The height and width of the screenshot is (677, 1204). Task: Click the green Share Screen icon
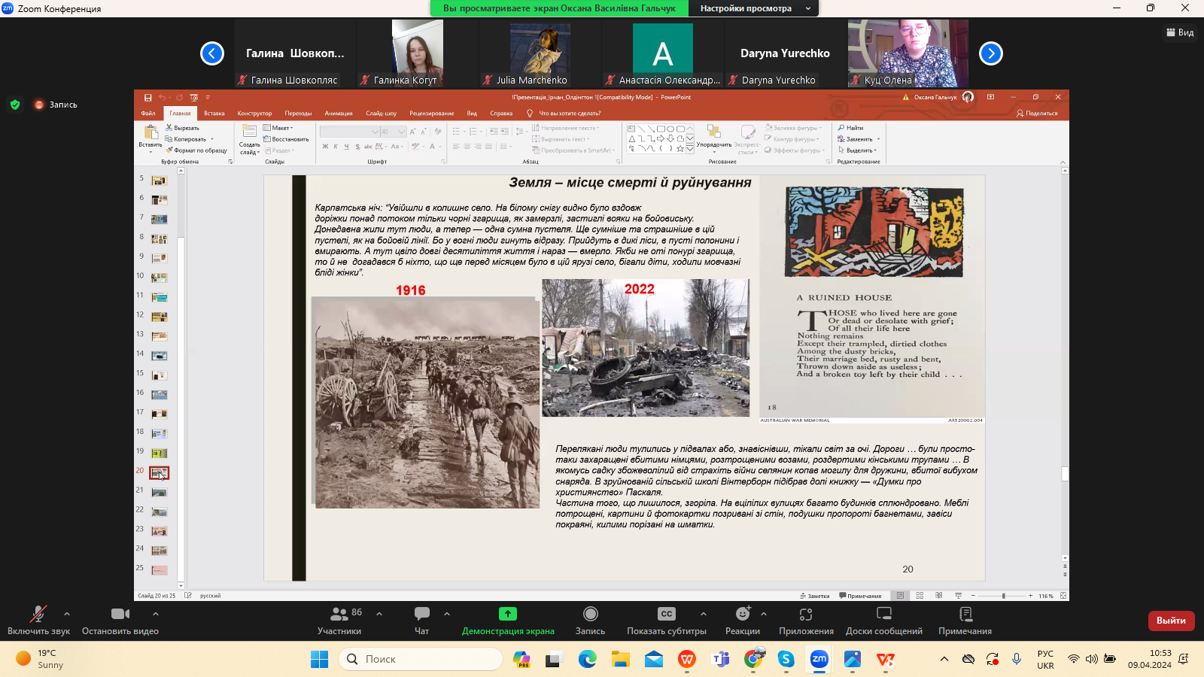point(508,615)
